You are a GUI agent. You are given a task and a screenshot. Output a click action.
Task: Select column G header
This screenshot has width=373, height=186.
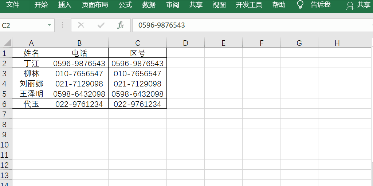click(299, 43)
